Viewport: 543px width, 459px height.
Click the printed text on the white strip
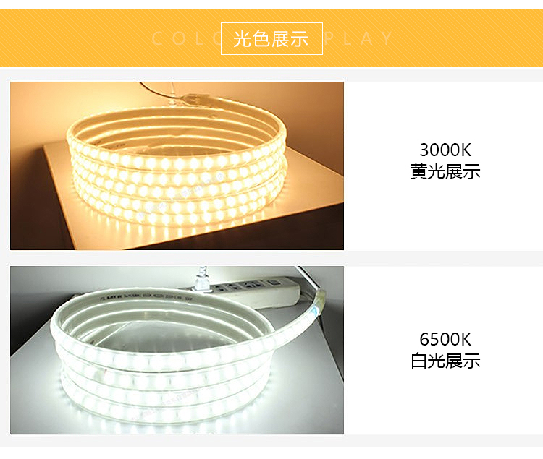[146, 298]
